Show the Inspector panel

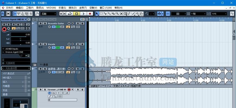point(14,14)
